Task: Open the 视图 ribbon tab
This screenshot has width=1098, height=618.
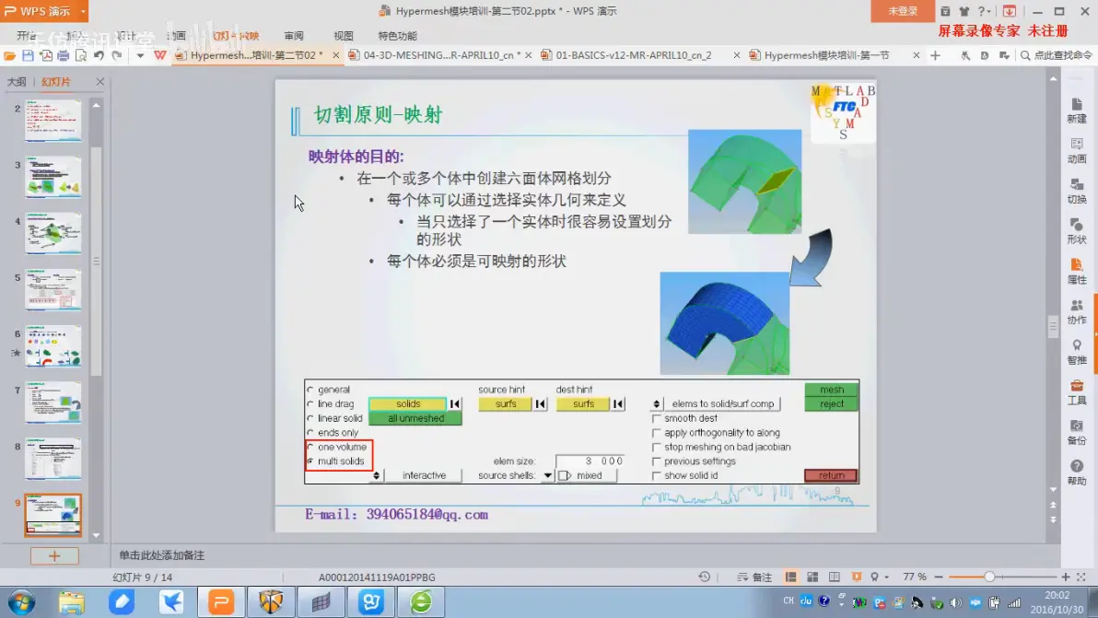Action: click(343, 36)
